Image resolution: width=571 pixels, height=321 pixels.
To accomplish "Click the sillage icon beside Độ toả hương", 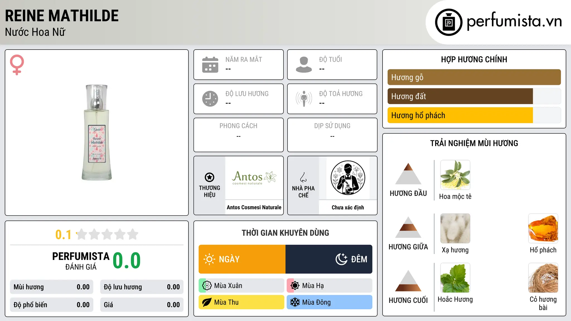I will point(304,99).
